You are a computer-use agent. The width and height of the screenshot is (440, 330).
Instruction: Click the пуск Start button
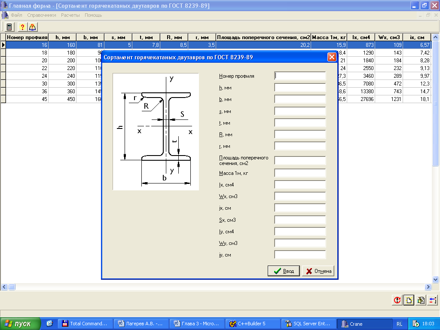tap(20, 324)
